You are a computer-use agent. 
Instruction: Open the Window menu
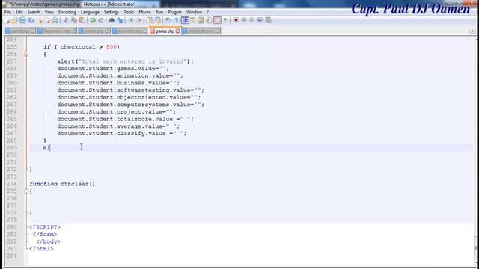pos(194,12)
